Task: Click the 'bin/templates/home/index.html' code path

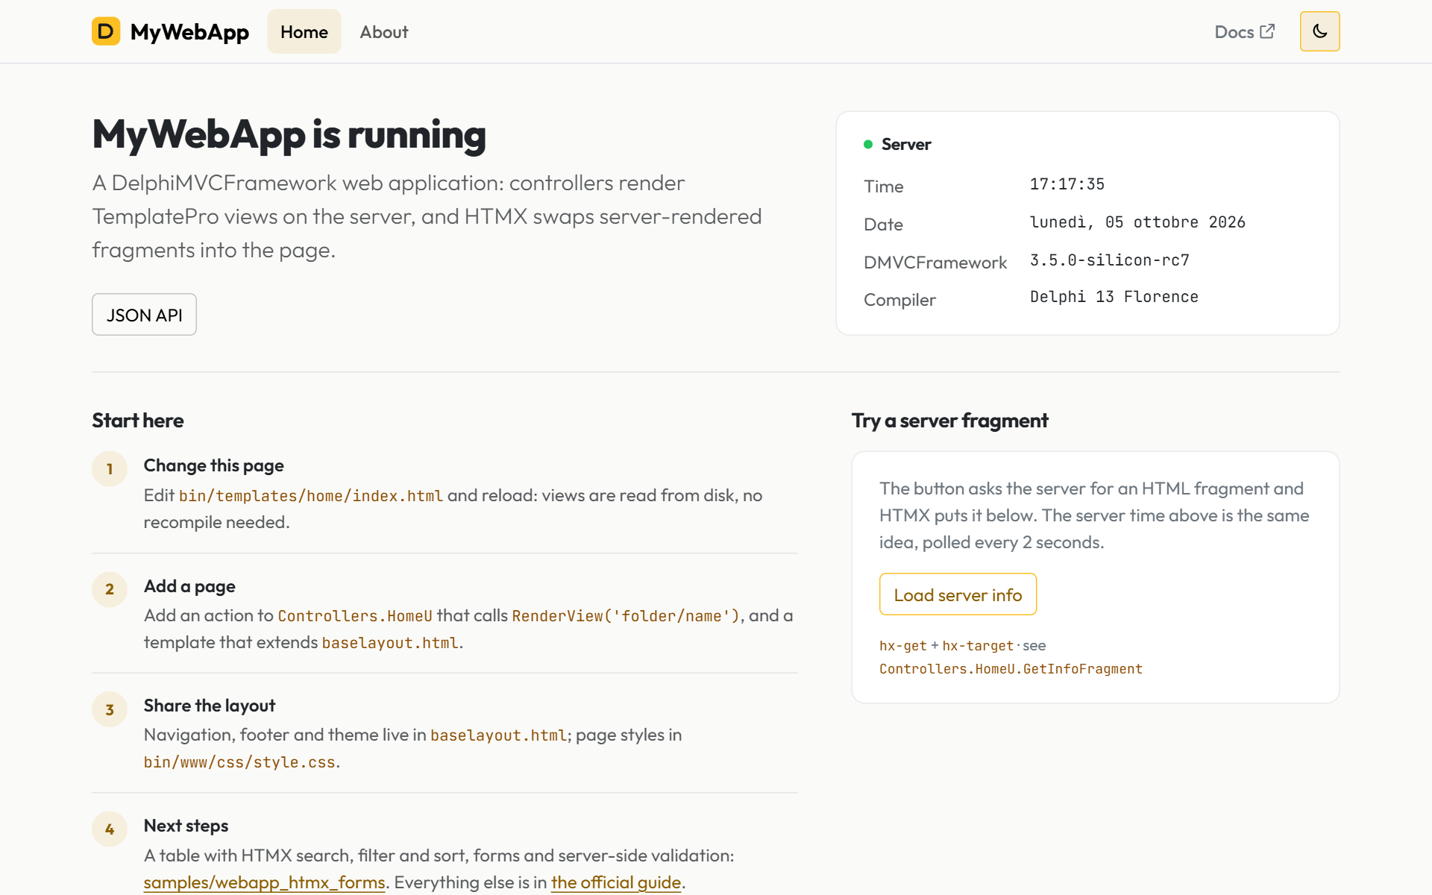Action: pyautogui.click(x=311, y=496)
